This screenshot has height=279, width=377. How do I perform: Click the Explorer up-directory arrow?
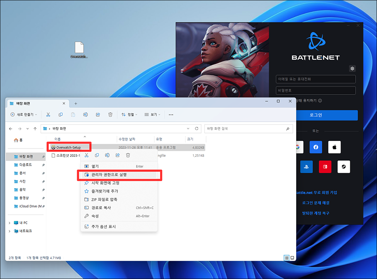35,129
